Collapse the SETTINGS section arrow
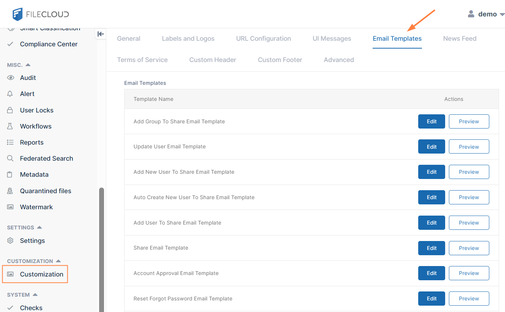 pyautogui.click(x=40, y=228)
